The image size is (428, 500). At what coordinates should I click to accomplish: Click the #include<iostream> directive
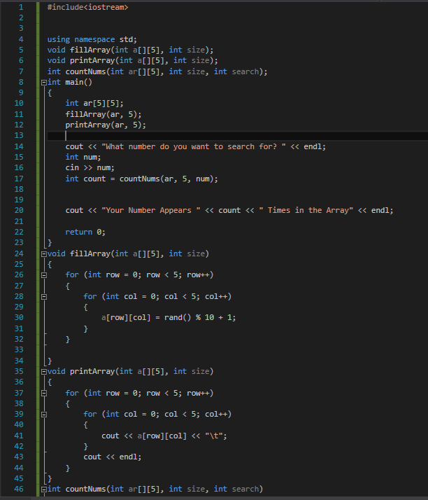click(87, 7)
